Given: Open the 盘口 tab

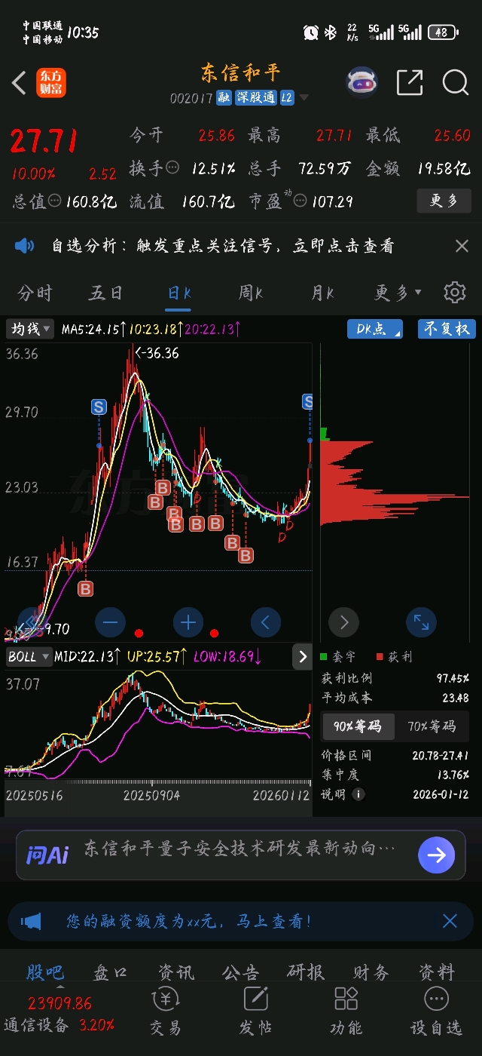Looking at the screenshot, I should (x=111, y=972).
